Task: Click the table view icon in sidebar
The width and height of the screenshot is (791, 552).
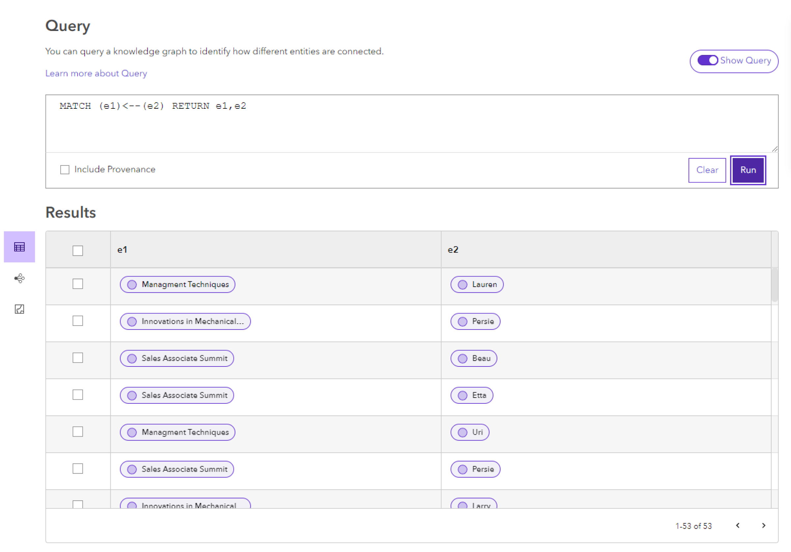Action: tap(19, 247)
